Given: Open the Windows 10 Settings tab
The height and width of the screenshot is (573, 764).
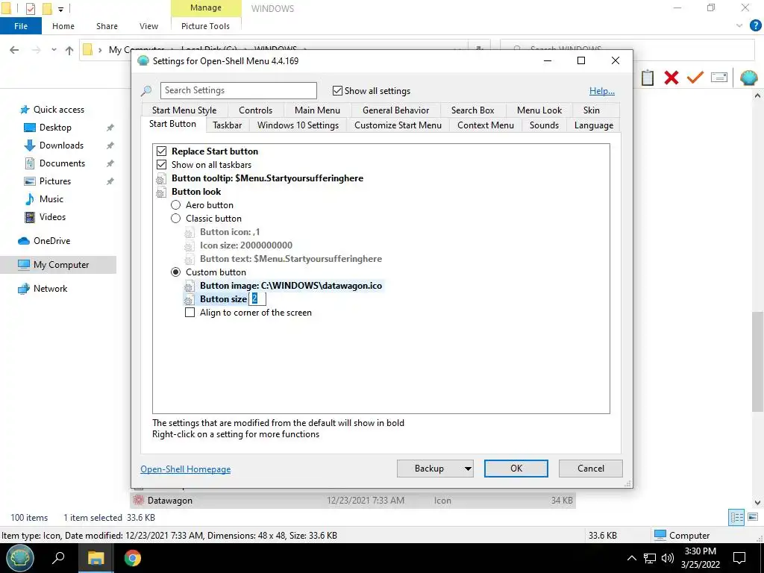Looking at the screenshot, I should coord(298,125).
